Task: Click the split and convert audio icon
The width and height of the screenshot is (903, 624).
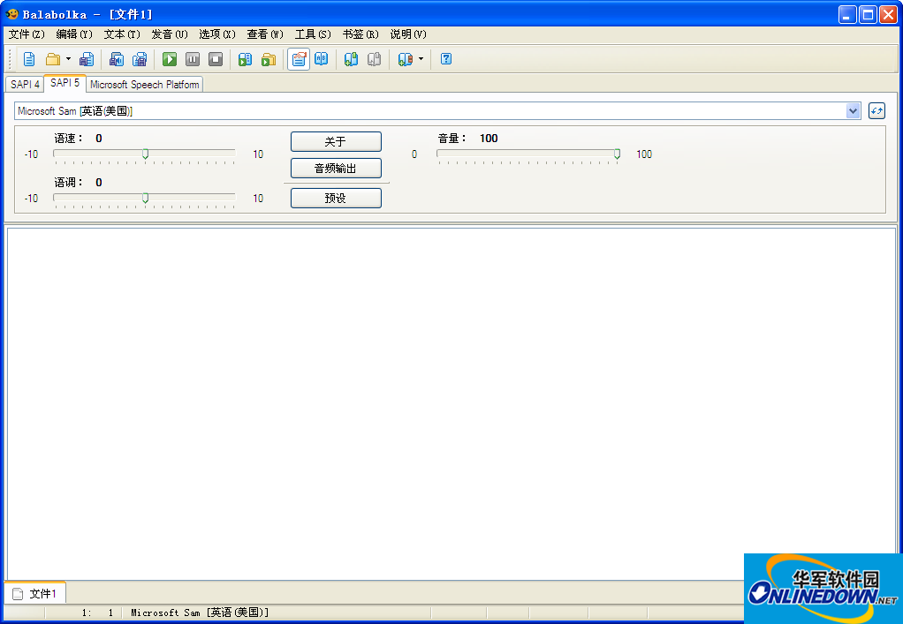Action: [x=140, y=59]
